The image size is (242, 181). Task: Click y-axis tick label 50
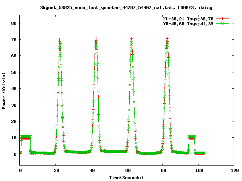(14, 72)
